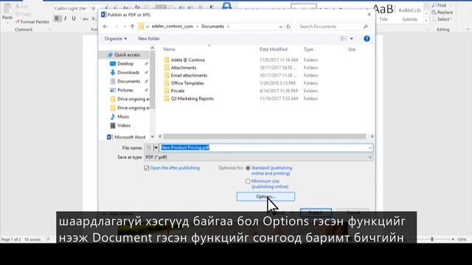The width and height of the screenshot is (472, 265).
Task: Open the Adele @ Contoso folder
Action: [x=188, y=60]
